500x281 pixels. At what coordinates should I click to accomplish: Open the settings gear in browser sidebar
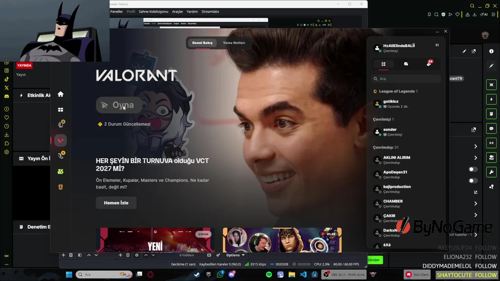(x=7, y=152)
